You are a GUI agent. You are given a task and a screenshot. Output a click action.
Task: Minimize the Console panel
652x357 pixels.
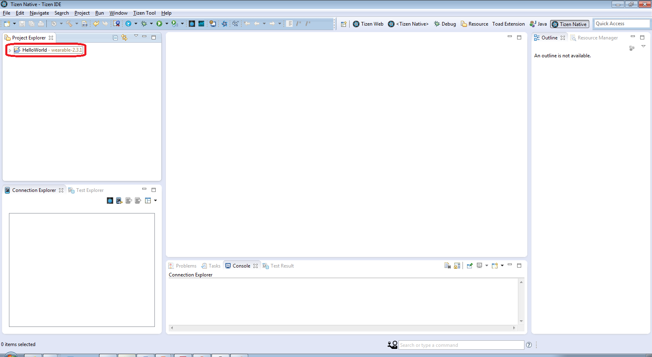509,265
